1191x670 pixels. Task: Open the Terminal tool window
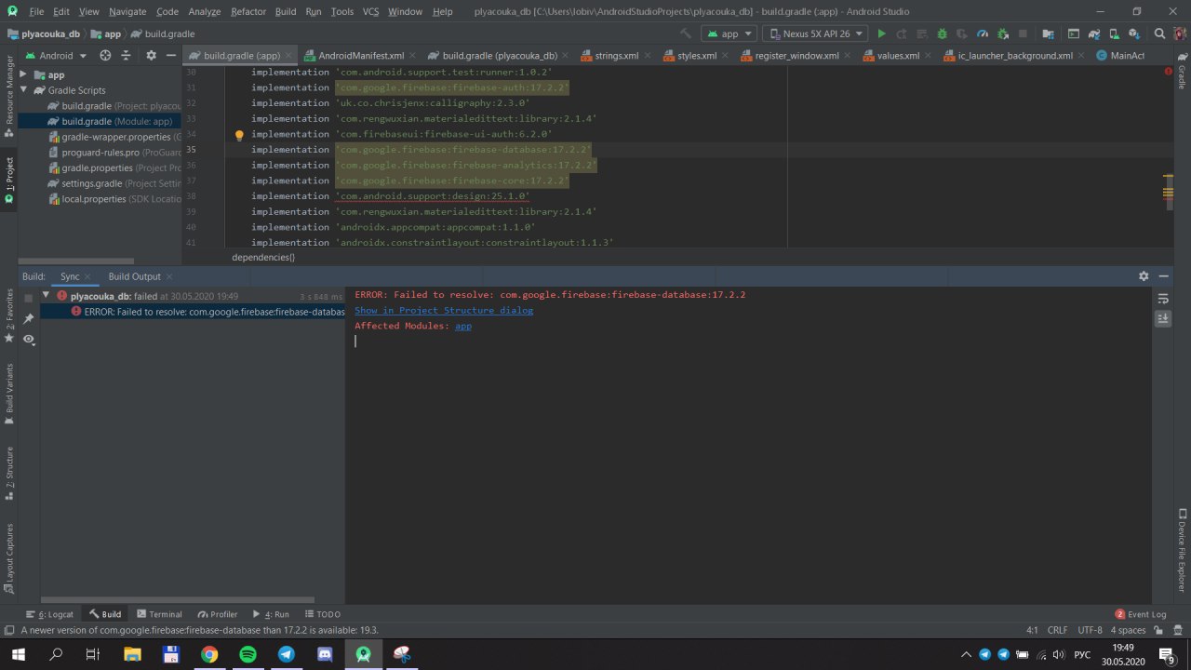[159, 614]
